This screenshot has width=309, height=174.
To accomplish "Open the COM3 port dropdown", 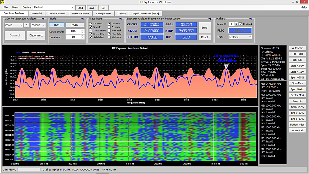I will [14, 25].
